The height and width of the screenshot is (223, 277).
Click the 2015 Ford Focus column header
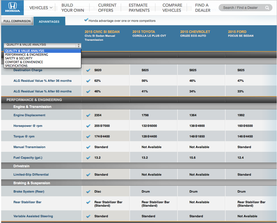241,34
